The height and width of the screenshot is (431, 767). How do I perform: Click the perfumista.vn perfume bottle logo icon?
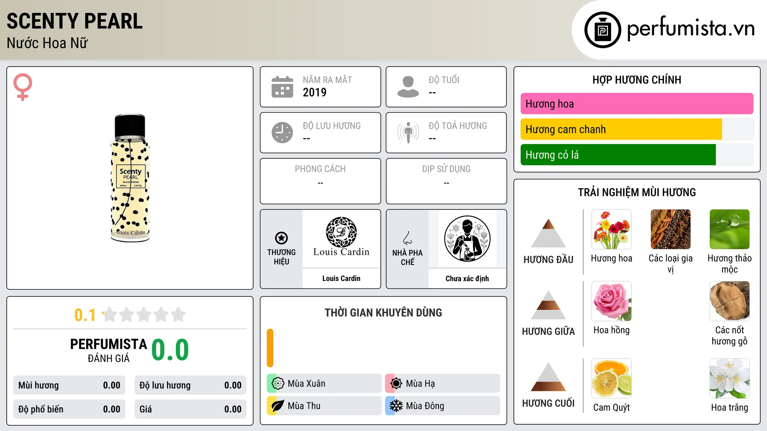[603, 30]
